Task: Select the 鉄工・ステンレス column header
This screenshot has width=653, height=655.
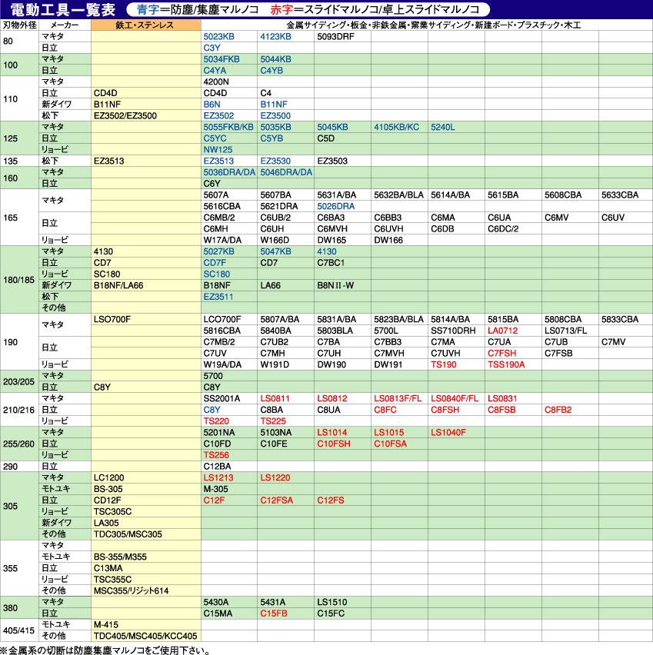Action: click(x=145, y=25)
